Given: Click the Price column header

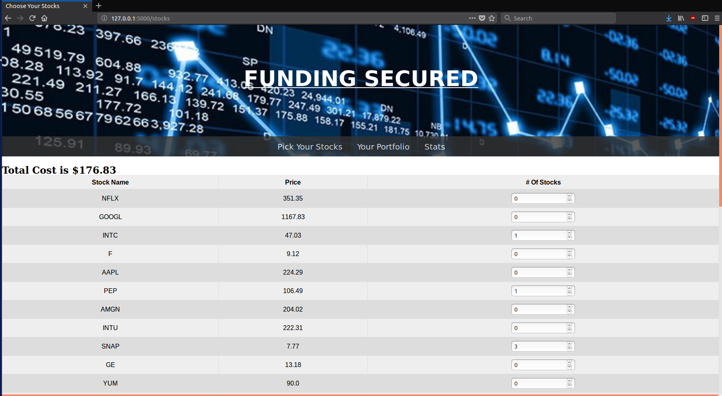Looking at the screenshot, I should click(x=293, y=182).
